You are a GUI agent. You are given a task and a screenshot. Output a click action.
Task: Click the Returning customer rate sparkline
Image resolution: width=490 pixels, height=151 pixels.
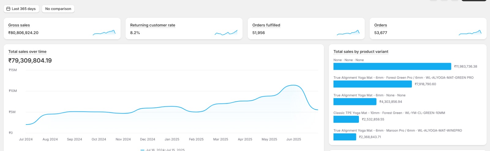[226, 33]
